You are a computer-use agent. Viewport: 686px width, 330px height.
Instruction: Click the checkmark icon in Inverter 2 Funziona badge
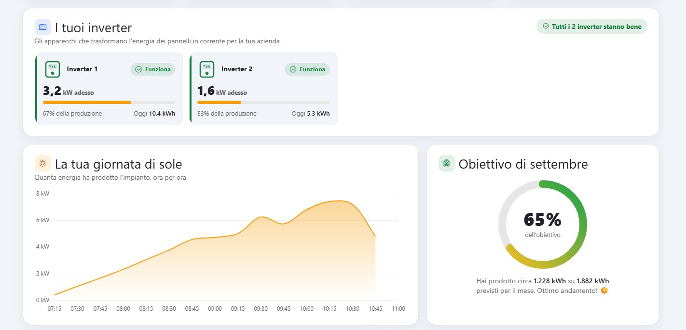click(293, 69)
